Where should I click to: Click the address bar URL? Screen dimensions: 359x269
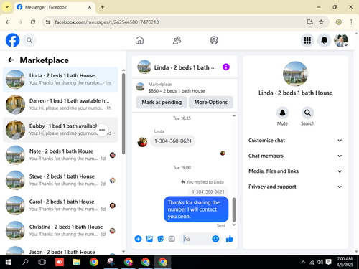107,22
